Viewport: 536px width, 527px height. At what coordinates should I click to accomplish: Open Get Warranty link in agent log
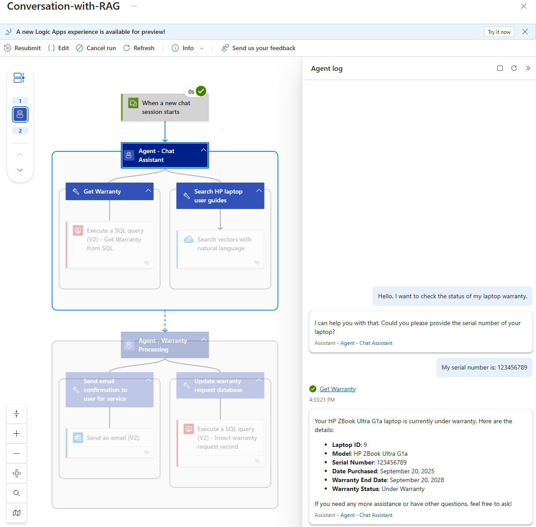point(337,389)
